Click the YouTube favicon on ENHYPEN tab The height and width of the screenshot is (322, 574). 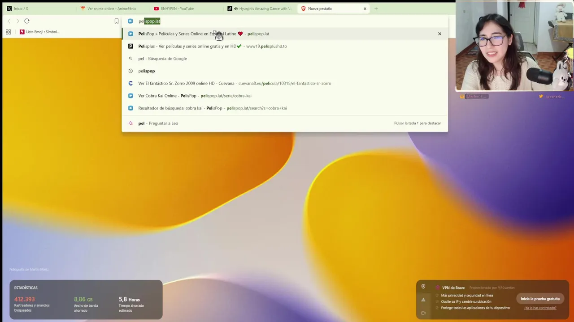(156, 8)
